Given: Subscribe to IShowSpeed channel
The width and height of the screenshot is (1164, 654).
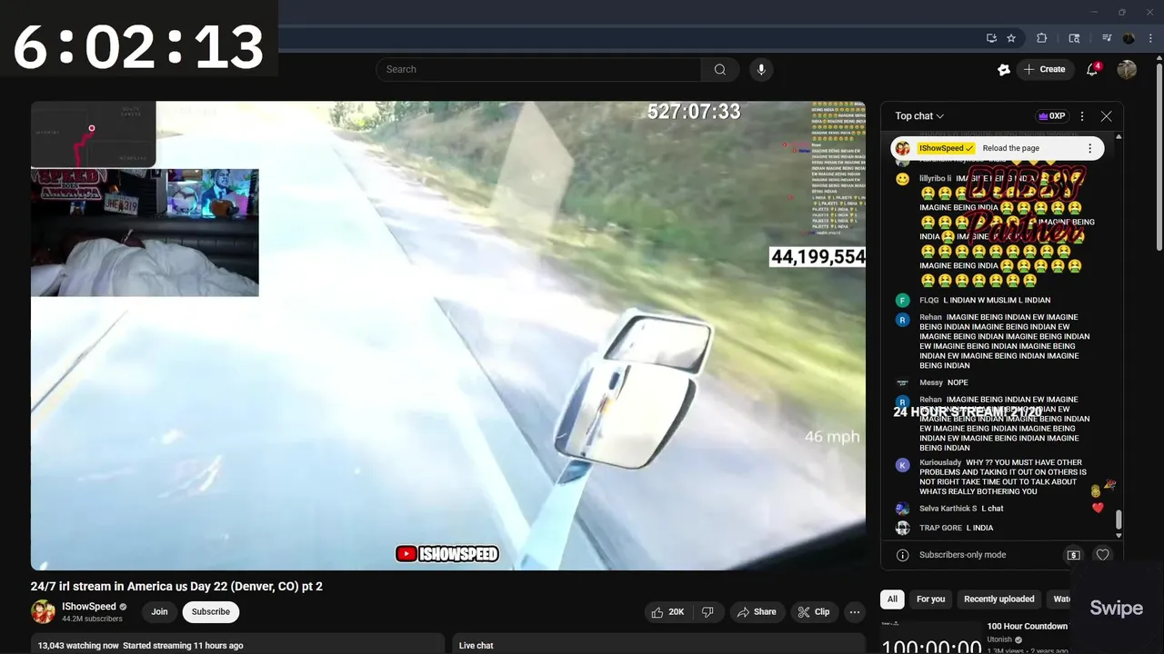Looking at the screenshot, I should (x=210, y=612).
